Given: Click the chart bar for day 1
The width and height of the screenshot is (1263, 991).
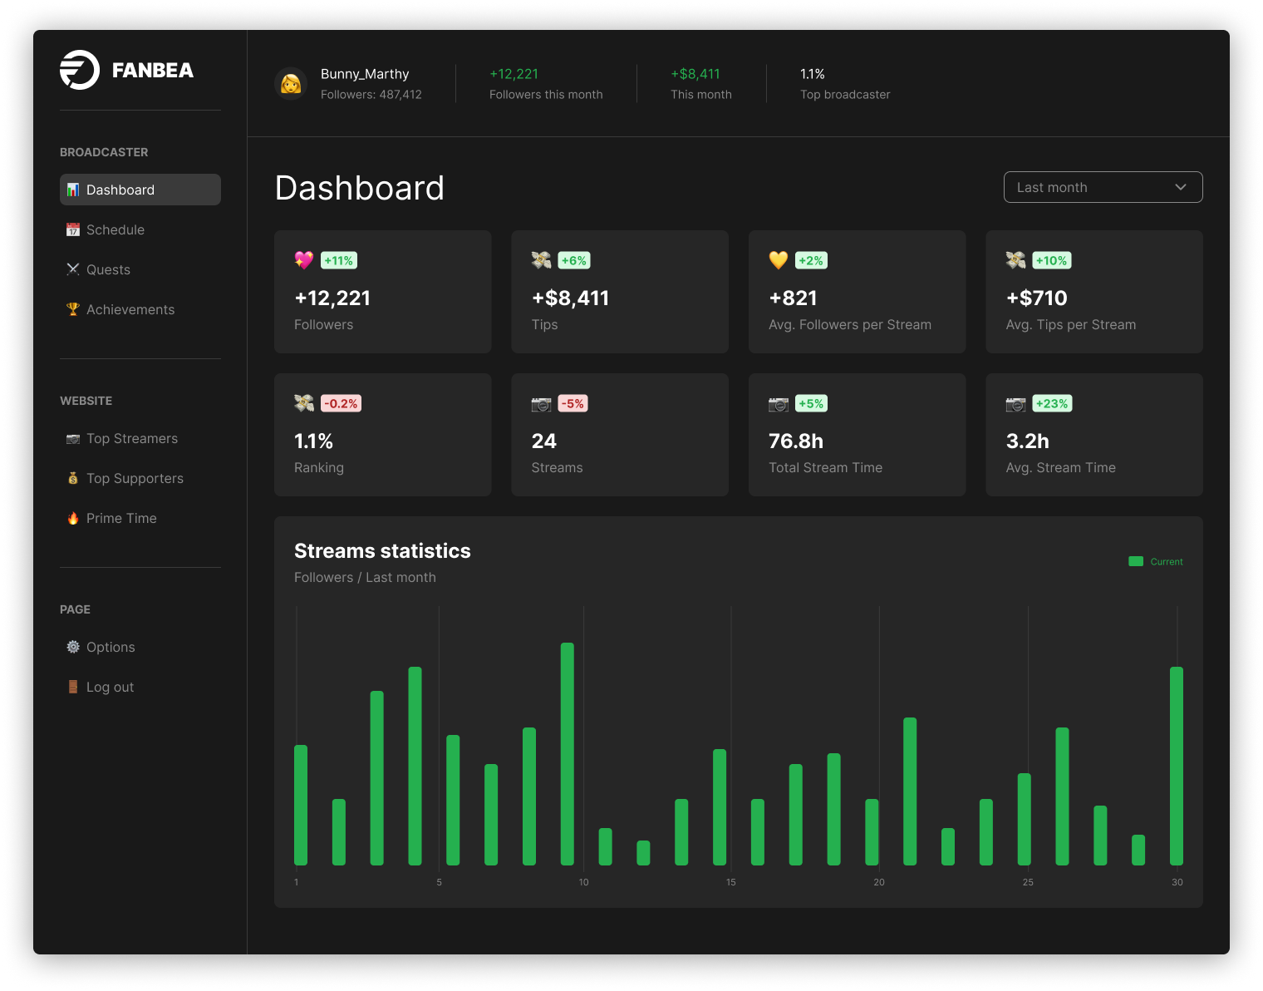Looking at the screenshot, I should pyautogui.click(x=301, y=805).
